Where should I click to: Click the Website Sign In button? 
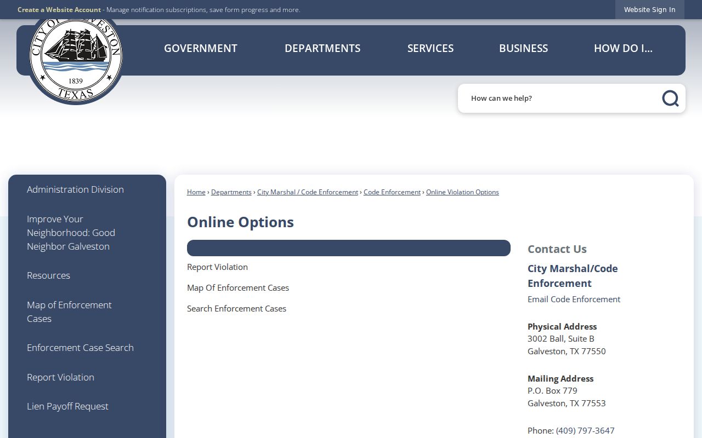coord(650,10)
